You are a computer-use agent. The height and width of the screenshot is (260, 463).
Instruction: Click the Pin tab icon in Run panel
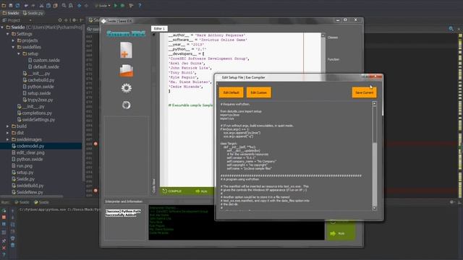[x=4, y=240]
